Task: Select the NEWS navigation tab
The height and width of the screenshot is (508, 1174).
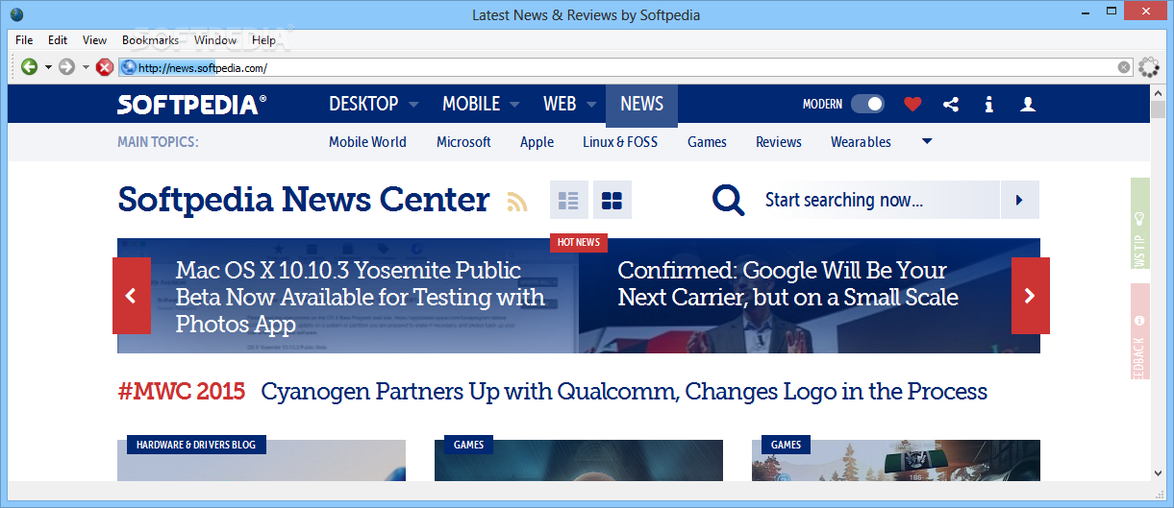Action: (641, 105)
